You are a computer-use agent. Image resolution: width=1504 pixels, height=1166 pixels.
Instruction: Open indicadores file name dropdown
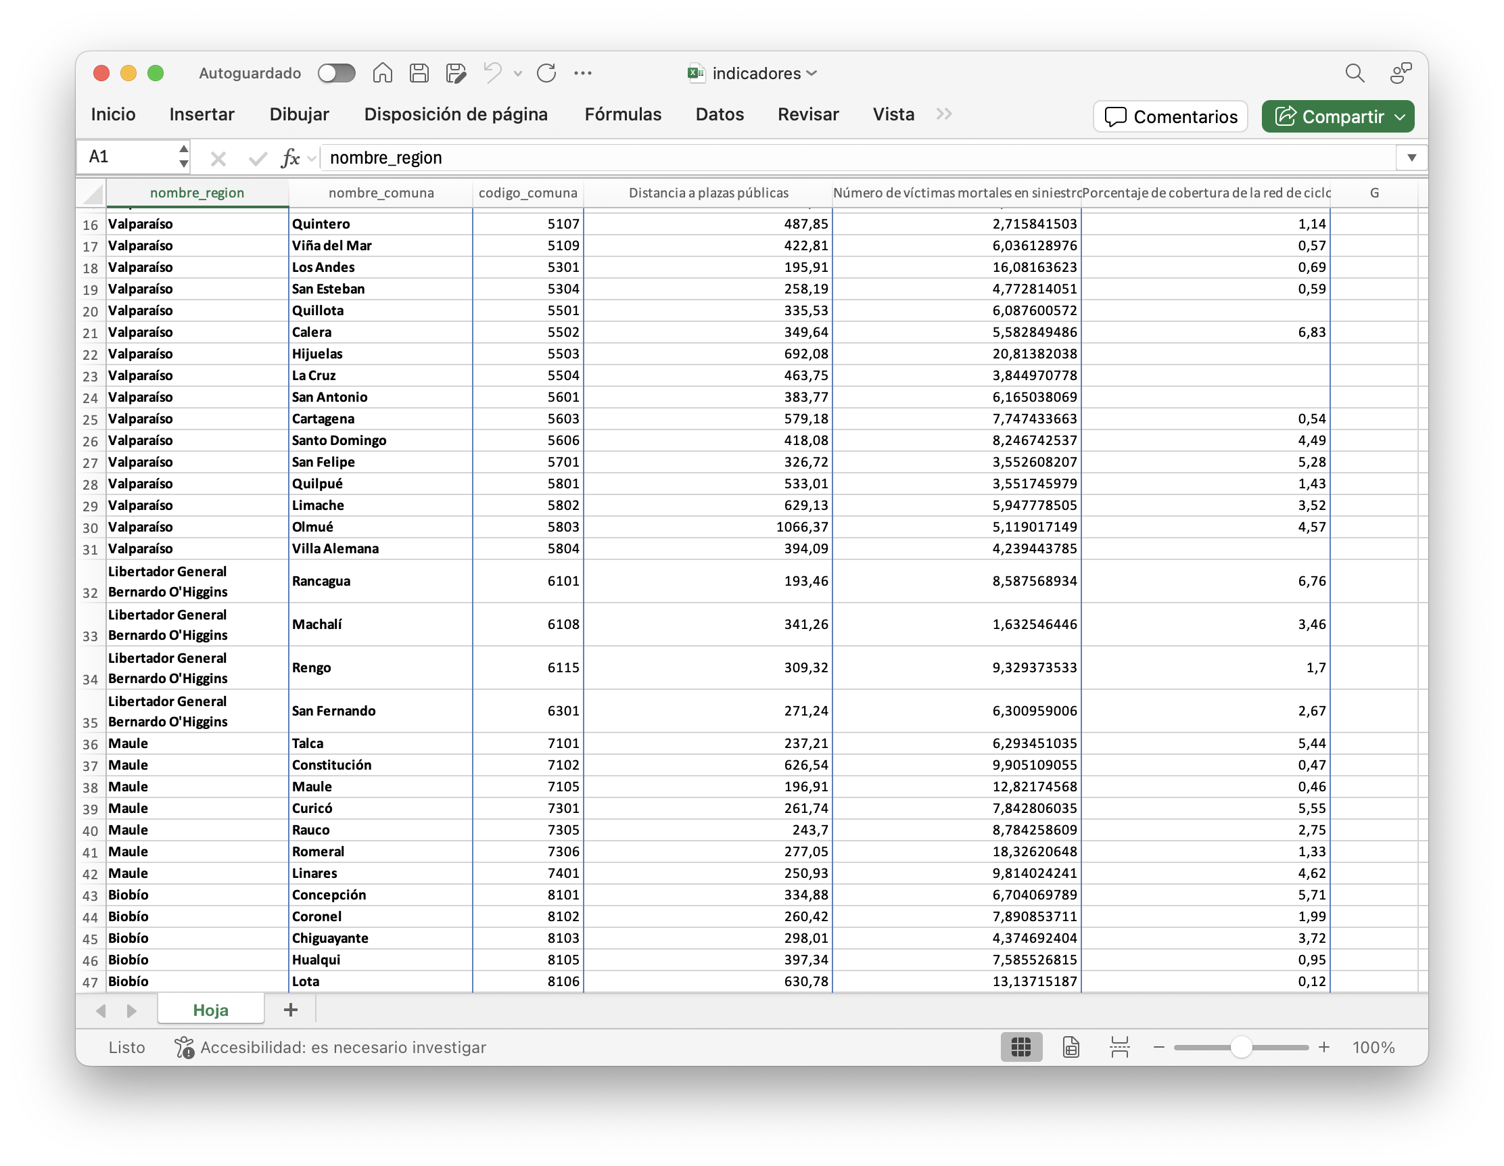coord(812,73)
